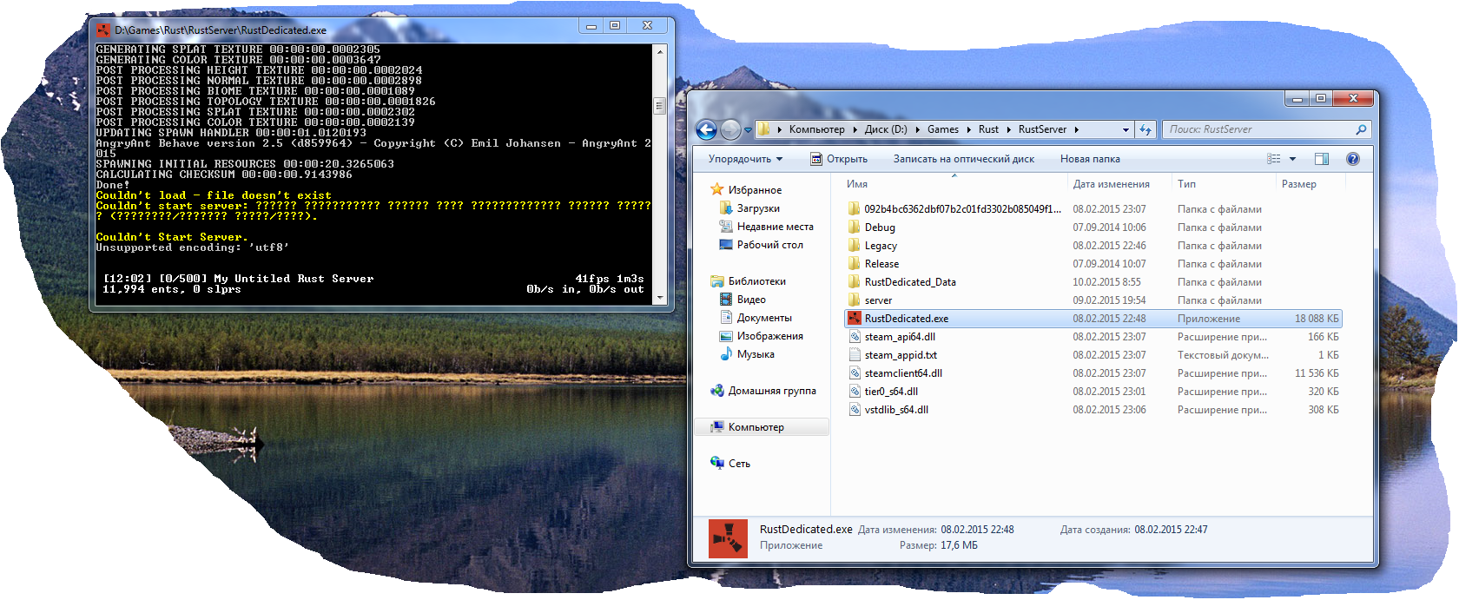1459x600 pixels.
Task: Click the Загрузки folder icon in the sidebar
Action: coord(726,208)
